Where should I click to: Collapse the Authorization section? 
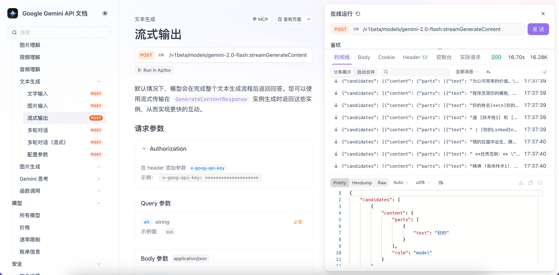pos(144,149)
